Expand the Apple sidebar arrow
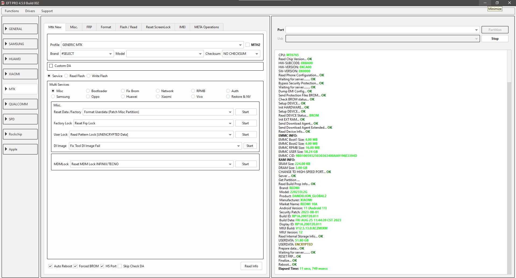This screenshot has width=516, height=278. click(6, 149)
